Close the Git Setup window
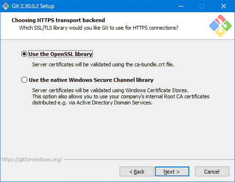Image resolution: width=235 pixels, height=182 pixels. [224, 6]
